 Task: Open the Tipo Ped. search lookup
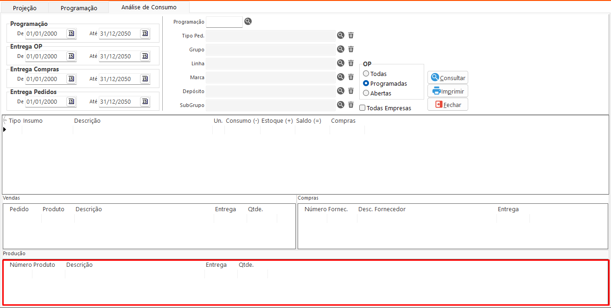click(x=341, y=36)
